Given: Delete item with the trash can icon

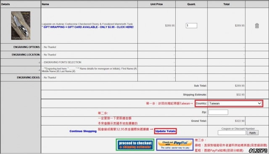Looking at the screenshot, I should pos(257,26).
